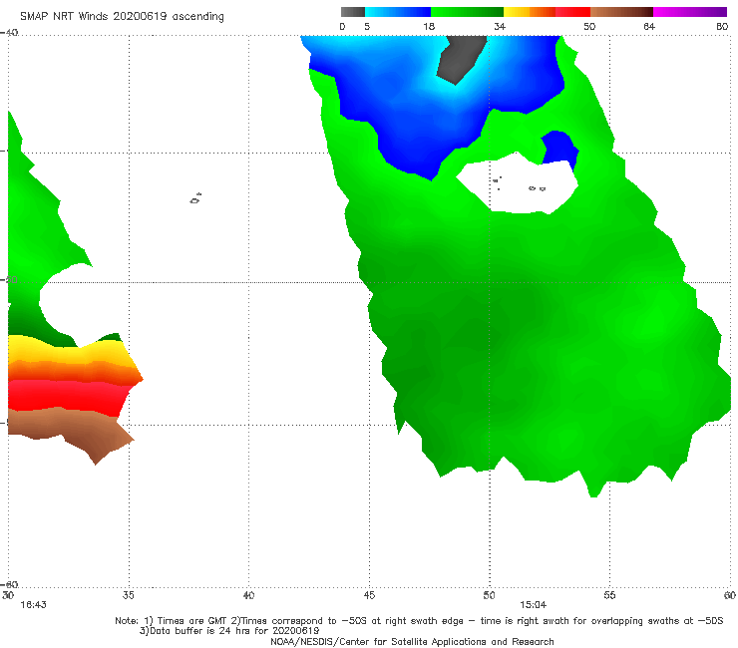Click the brown high-wind band in the left swath

coord(71,431)
